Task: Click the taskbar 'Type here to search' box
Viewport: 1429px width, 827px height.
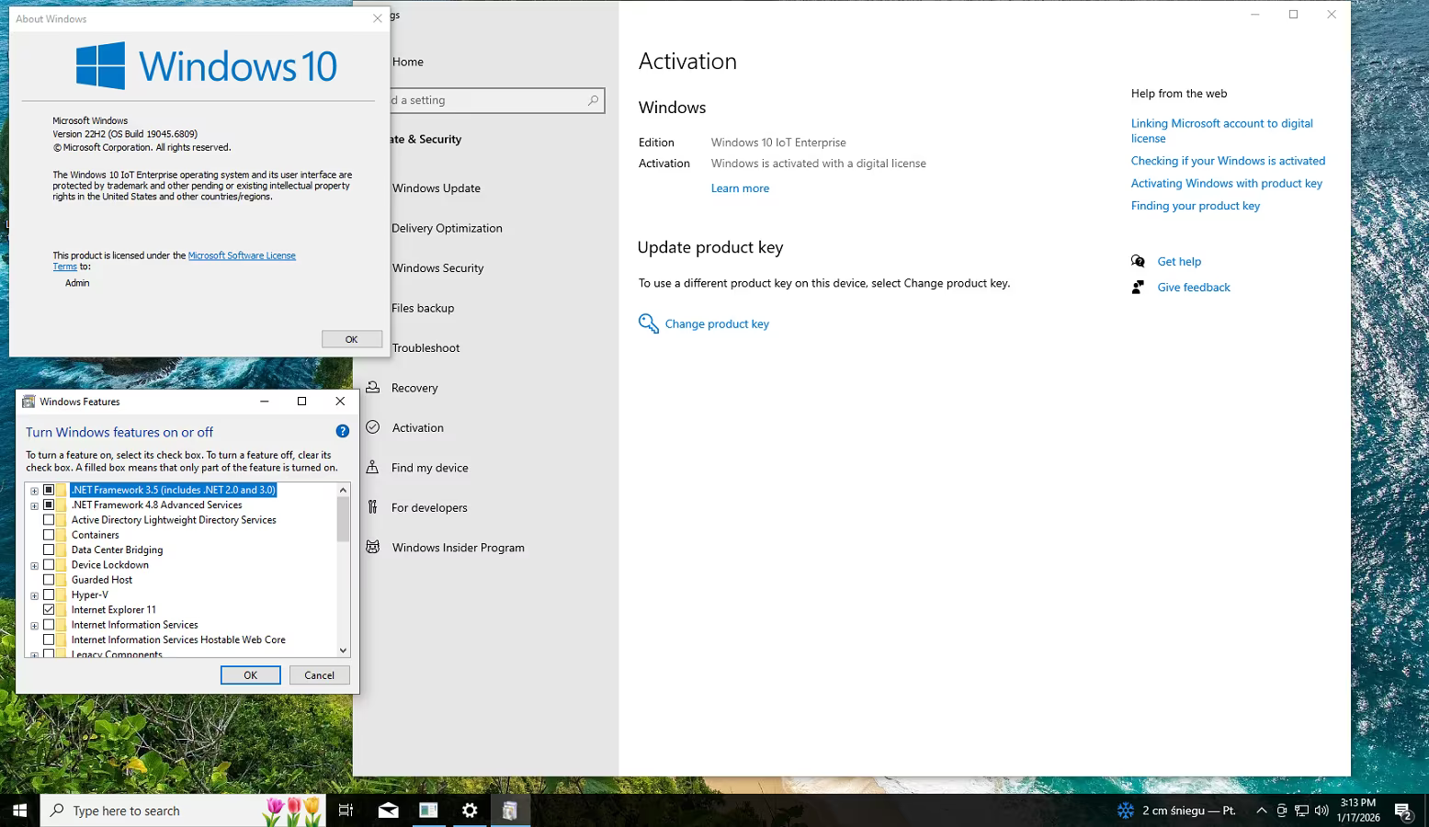Action: point(184,810)
